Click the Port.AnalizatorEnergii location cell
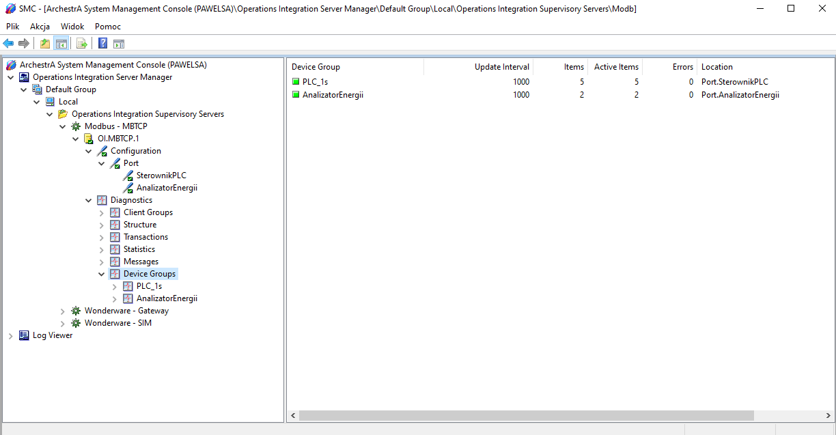Viewport: 836px width, 435px height. (740, 95)
